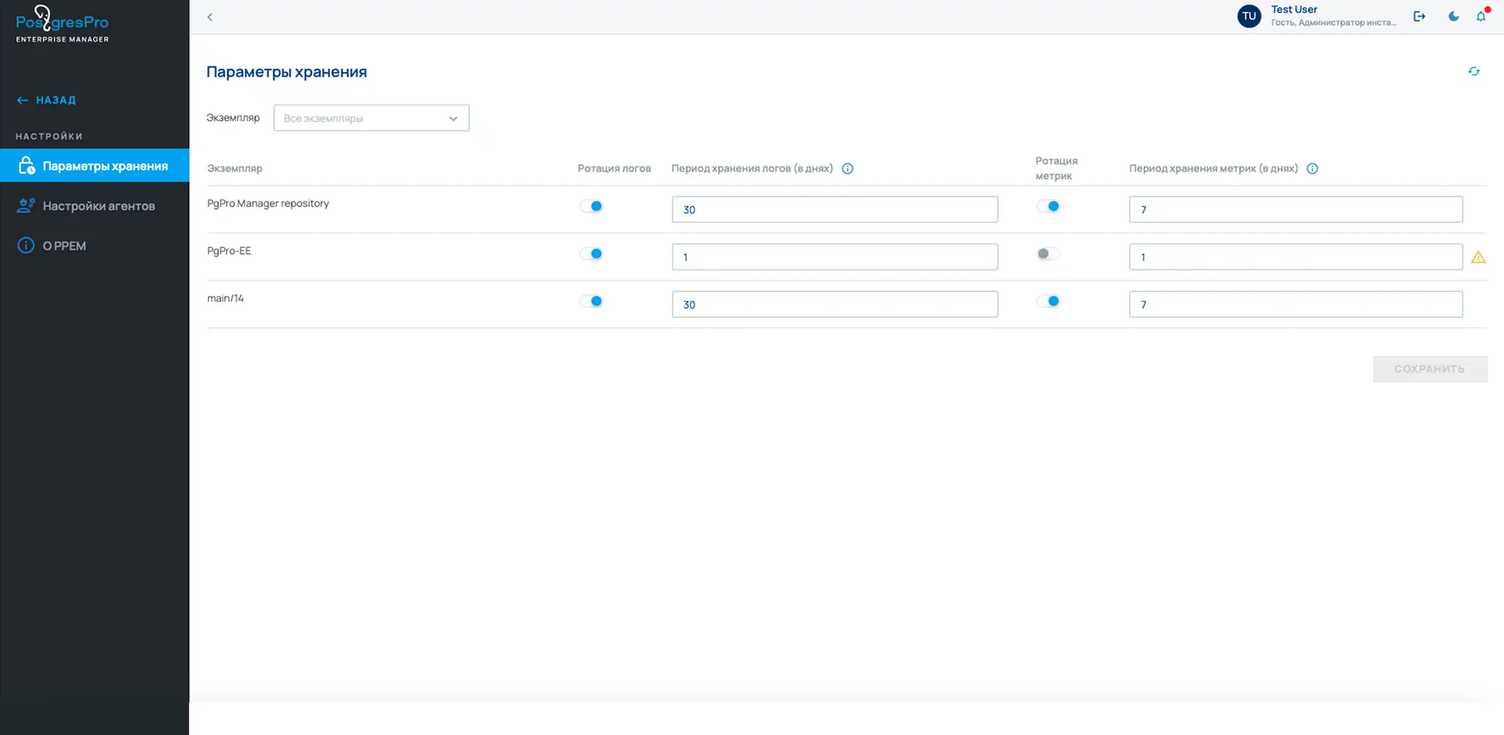The width and height of the screenshot is (1504, 735).
Task: Open Настройки агентов menu item
Action: click(98, 206)
